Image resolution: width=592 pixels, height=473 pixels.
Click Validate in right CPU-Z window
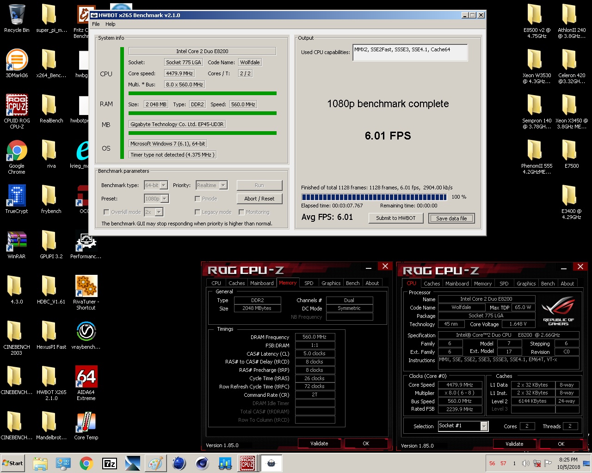coord(514,444)
